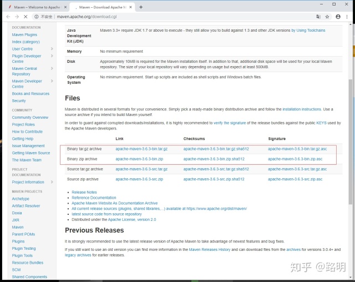
Task: Click the site security info icon
Action: [36, 17]
